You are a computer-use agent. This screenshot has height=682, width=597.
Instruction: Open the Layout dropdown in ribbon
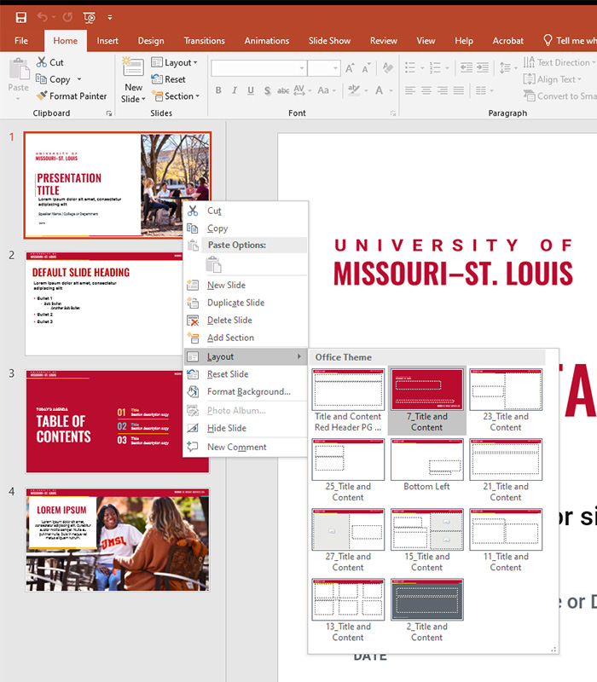(x=175, y=62)
